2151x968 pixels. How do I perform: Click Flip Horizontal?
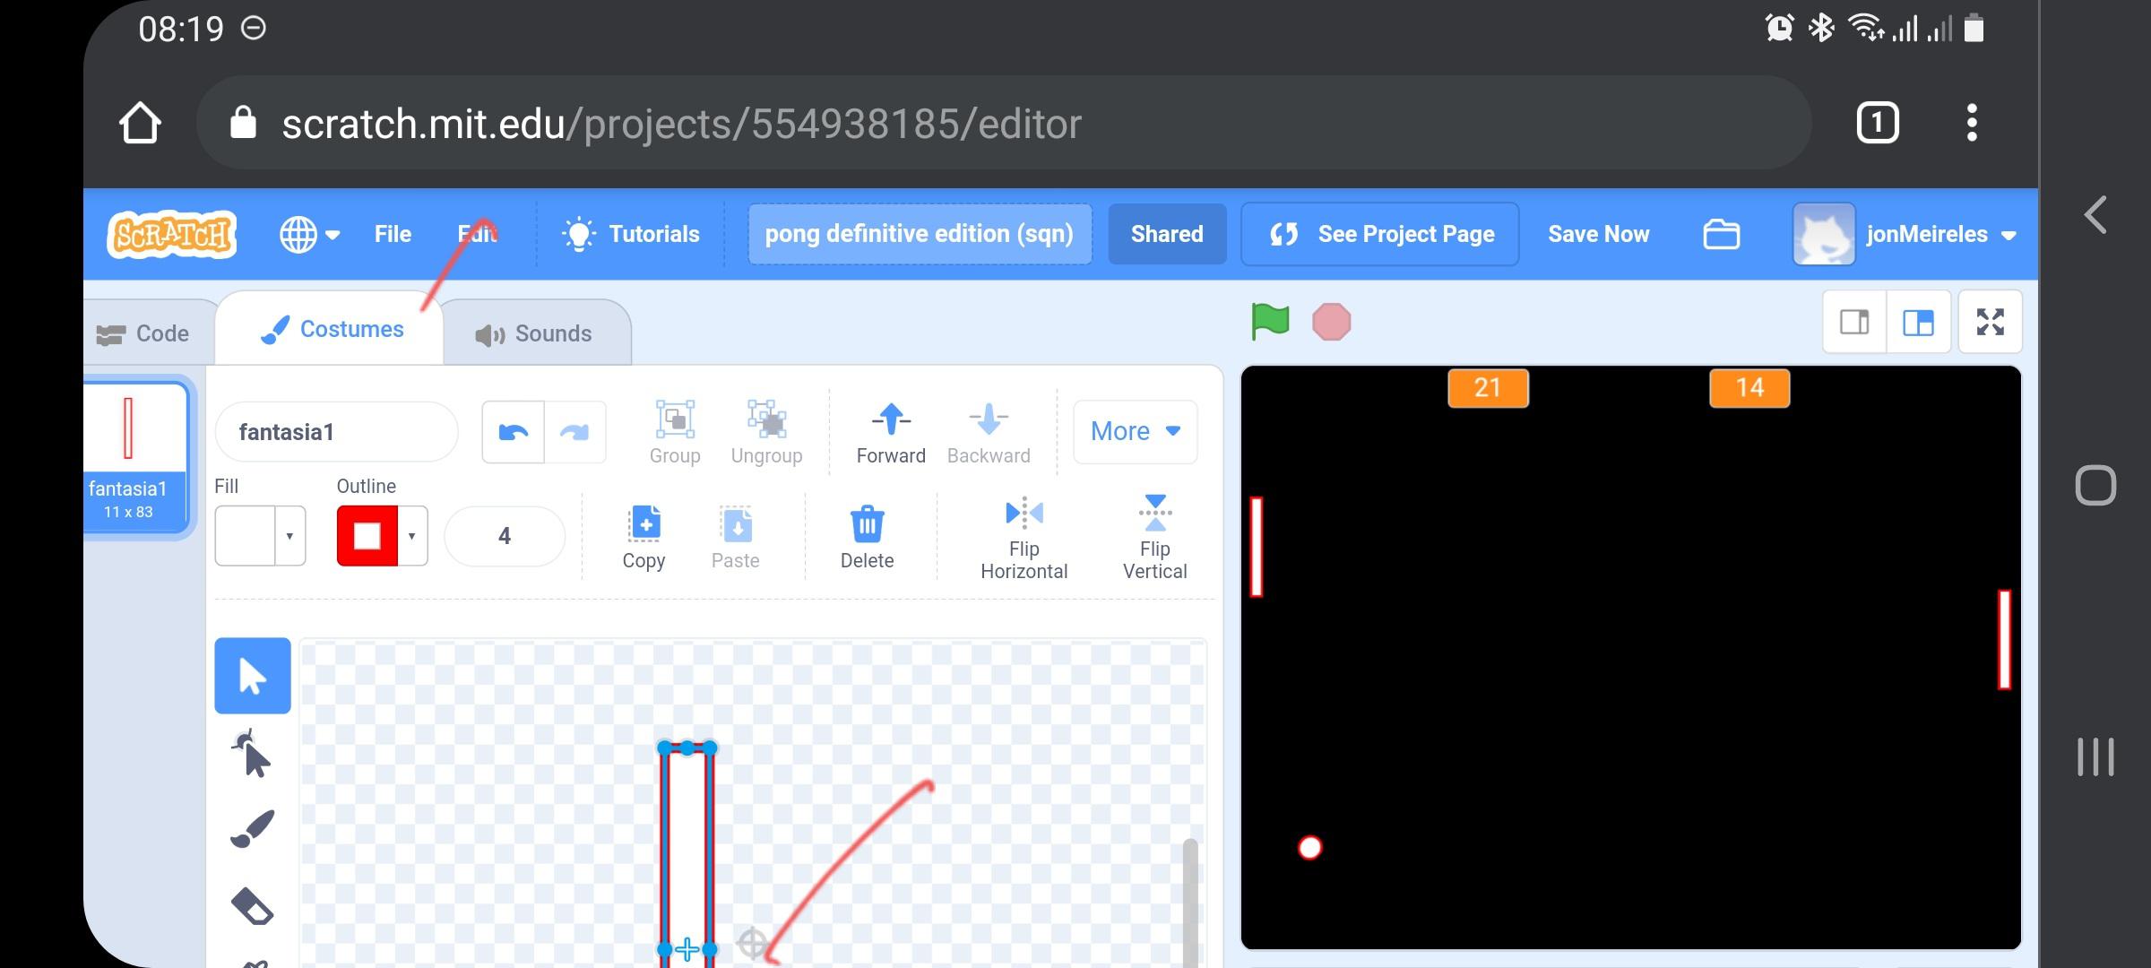coord(1024,537)
